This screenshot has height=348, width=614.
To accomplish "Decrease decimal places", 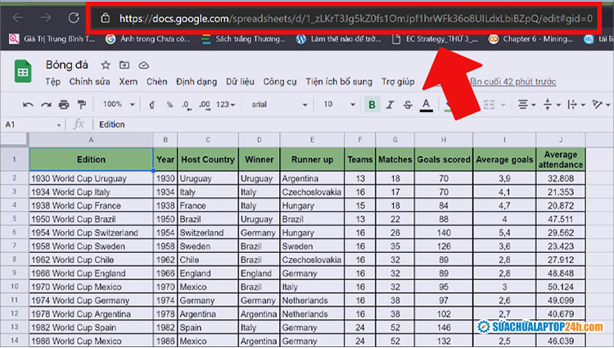I will coord(187,105).
